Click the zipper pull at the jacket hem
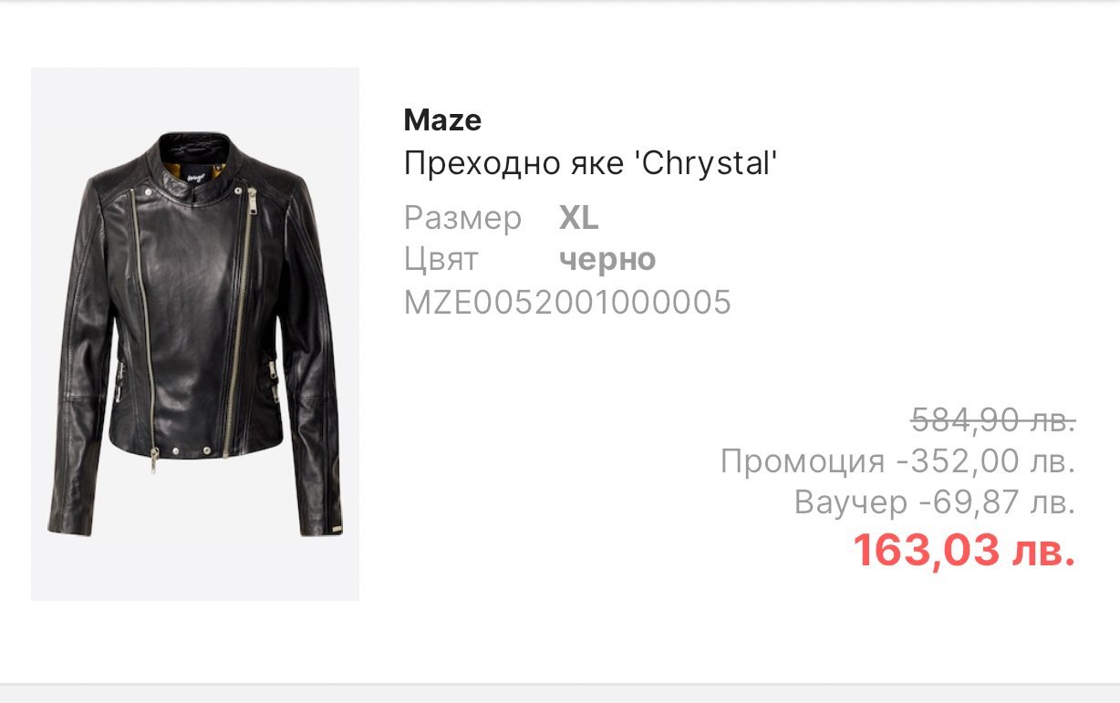 pos(153,461)
